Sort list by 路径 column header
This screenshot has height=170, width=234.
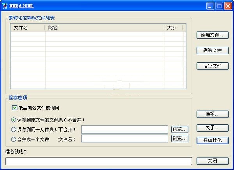click(x=104, y=28)
